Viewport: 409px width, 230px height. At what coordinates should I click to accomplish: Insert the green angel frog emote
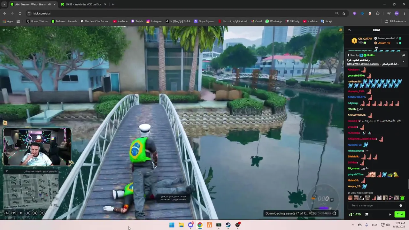[402, 198]
